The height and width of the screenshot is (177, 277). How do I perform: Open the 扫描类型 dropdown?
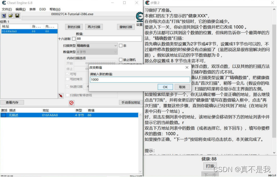tap(97, 46)
